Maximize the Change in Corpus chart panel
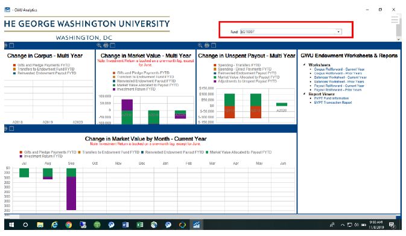This screenshot has width=406, height=236. coord(11,45)
